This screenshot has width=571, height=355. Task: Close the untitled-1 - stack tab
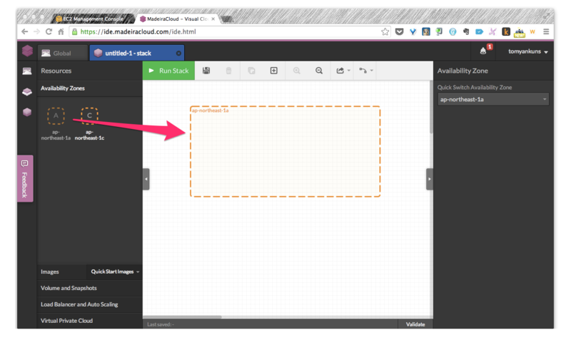pyautogui.click(x=178, y=53)
